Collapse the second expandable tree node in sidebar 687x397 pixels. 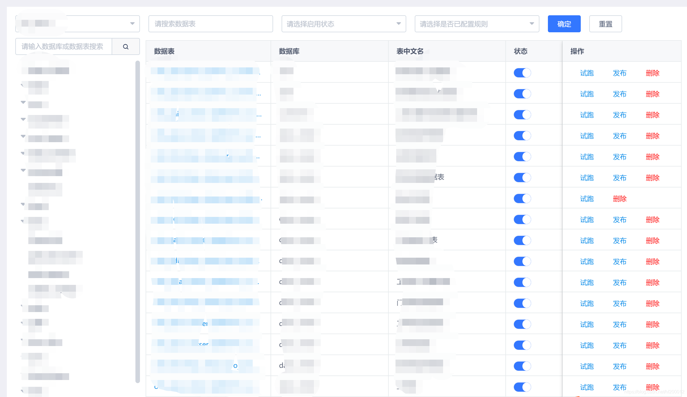point(23,102)
